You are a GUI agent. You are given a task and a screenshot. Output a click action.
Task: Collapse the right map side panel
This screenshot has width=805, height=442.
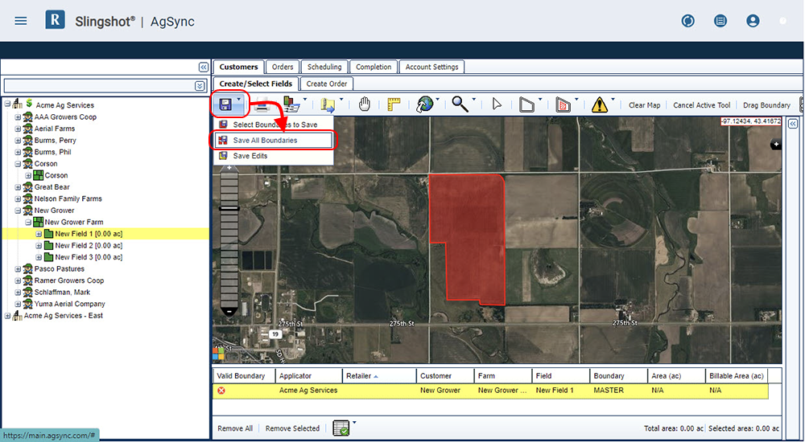pos(793,124)
